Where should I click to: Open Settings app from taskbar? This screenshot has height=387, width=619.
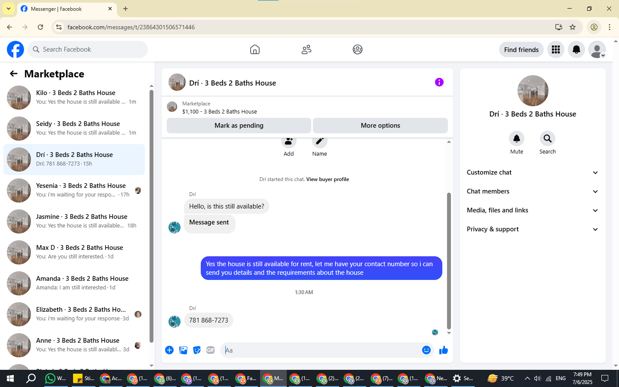coord(463,378)
